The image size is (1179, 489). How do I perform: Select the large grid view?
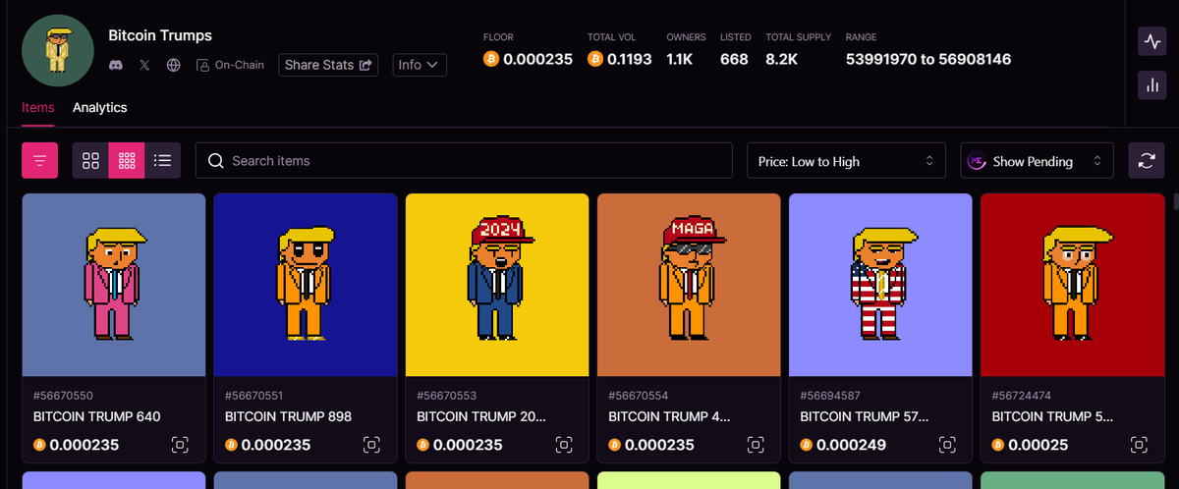(90, 160)
